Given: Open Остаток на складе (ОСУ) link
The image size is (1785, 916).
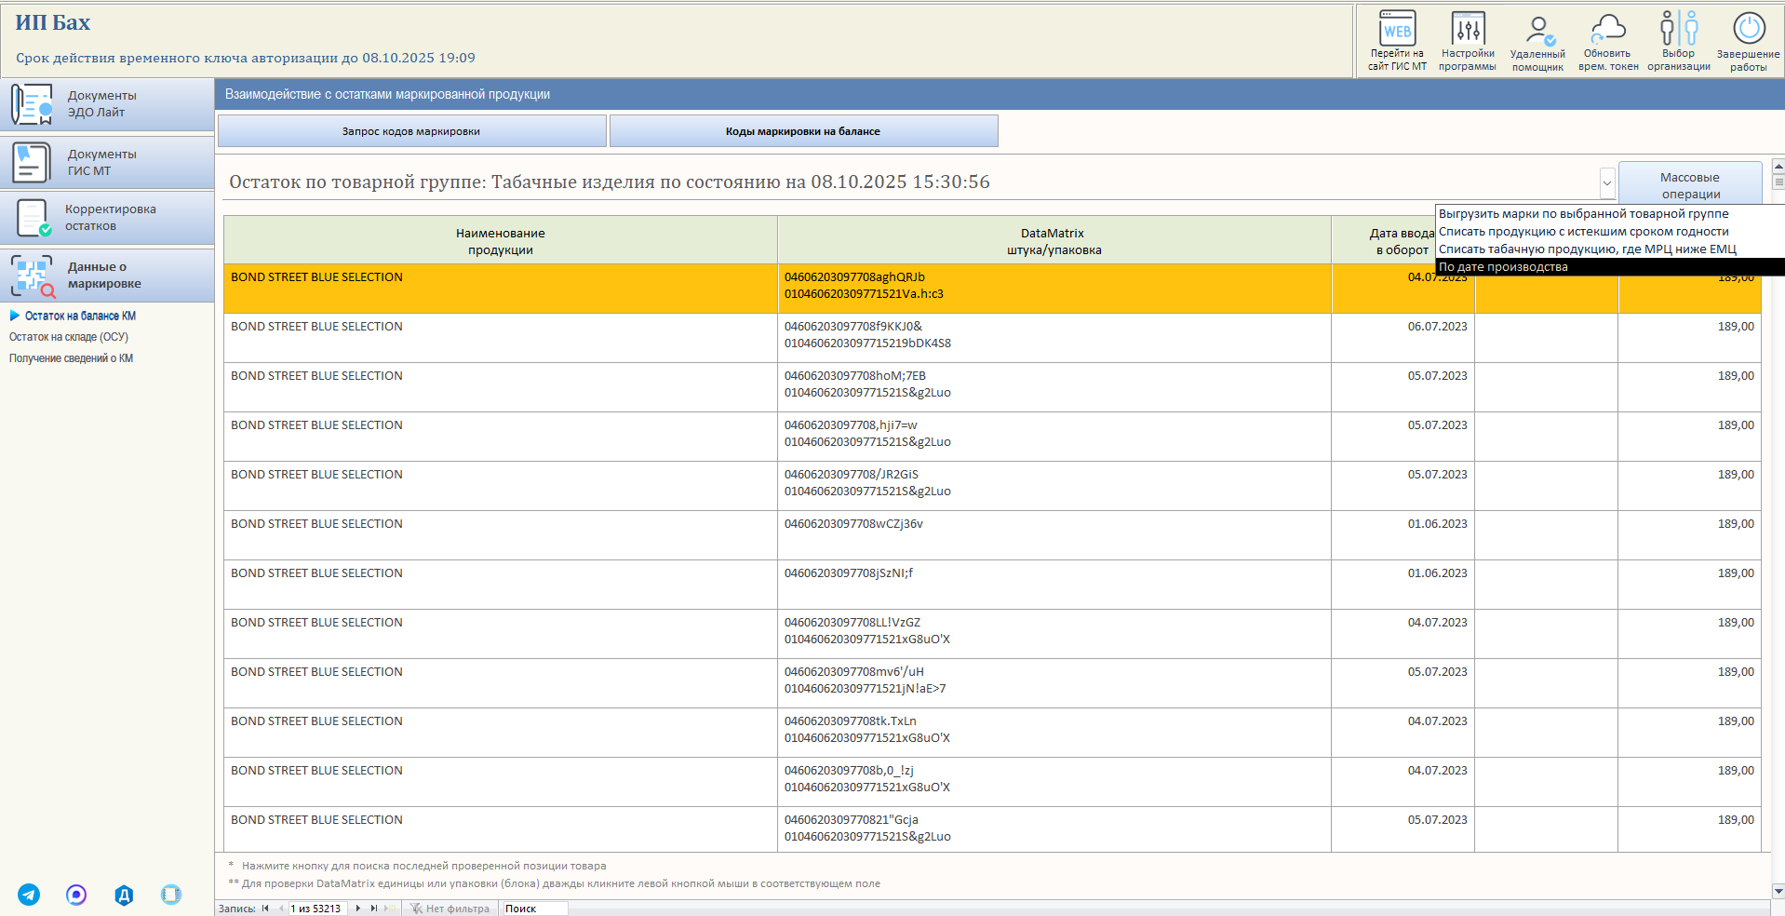Looking at the screenshot, I should pyautogui.click(x=69, y=337).
